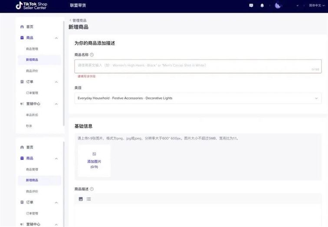Click the user avatar in header
Image resolution: width=328 pixels, height=227 pixels.
click(278, 6)
